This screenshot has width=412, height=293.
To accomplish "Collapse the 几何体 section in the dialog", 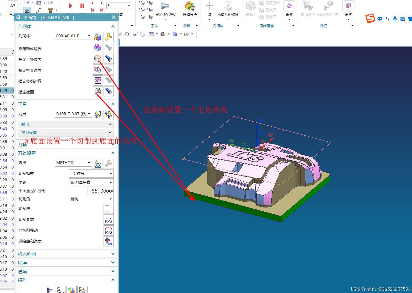I will pos(113,26).
